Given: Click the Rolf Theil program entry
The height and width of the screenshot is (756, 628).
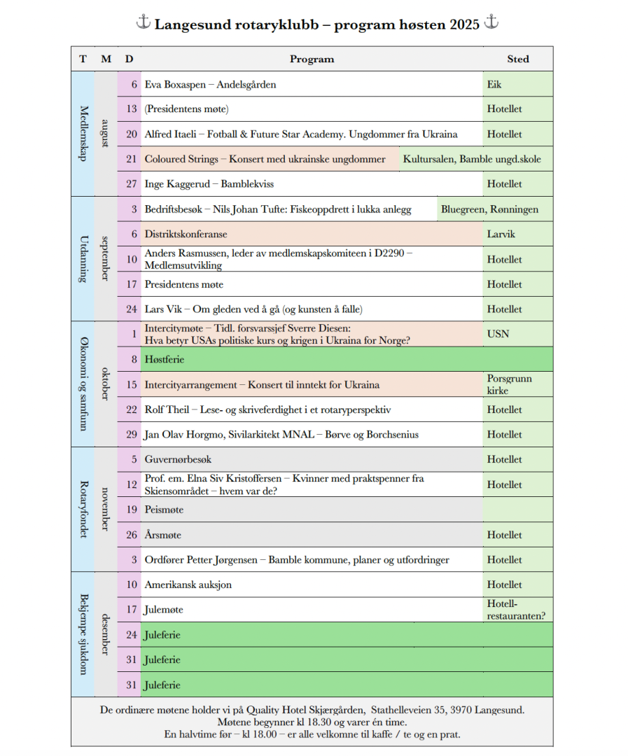Looking at the screenshot, I should tap(267, 409).
